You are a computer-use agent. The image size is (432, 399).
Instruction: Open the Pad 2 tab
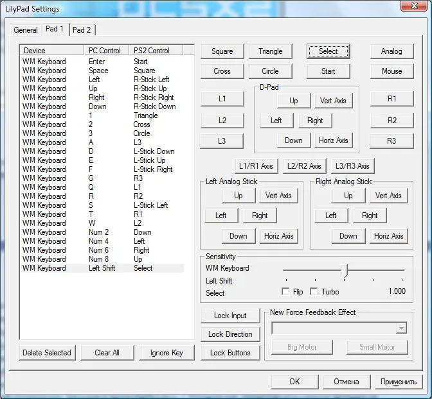[82, 30]
